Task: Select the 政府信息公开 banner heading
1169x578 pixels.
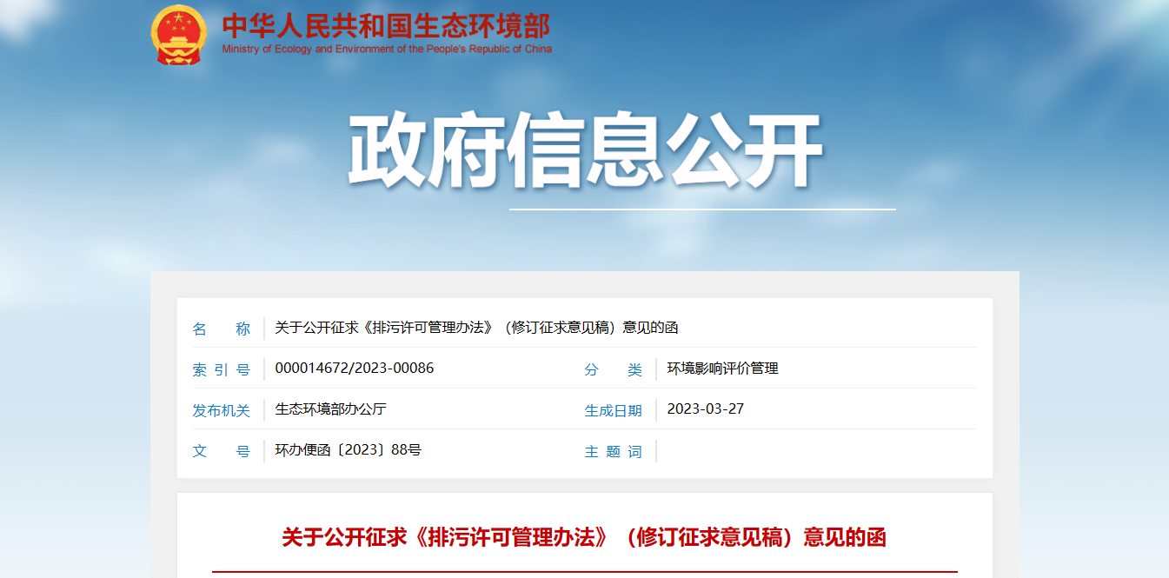Action: pyautogui.click(x=584, y=150)
